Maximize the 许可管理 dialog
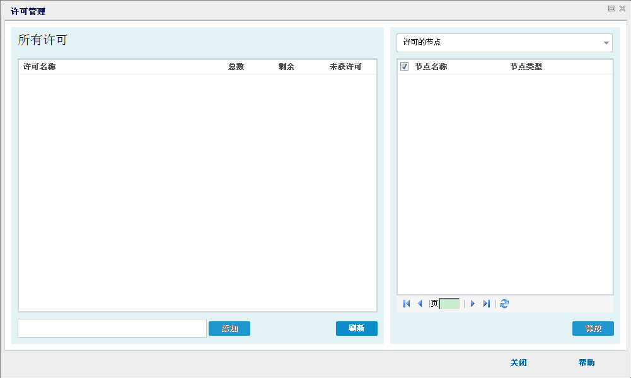The image size is (631, 378). tap(611, 8)
